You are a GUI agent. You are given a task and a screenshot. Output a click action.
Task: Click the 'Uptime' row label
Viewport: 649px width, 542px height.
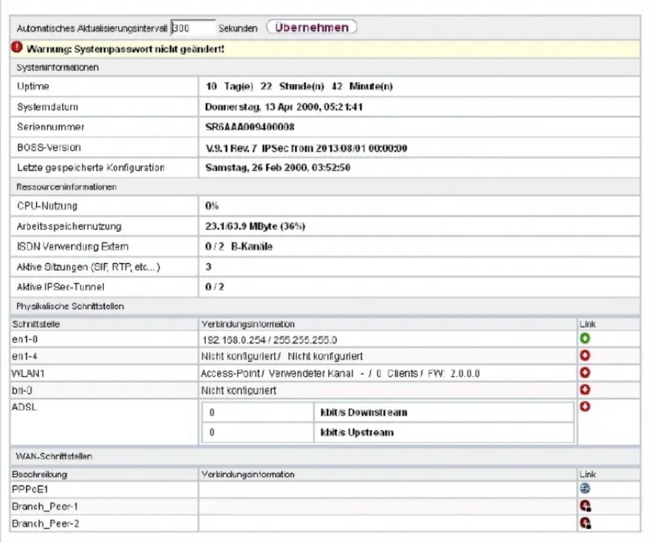click(33, 86)
